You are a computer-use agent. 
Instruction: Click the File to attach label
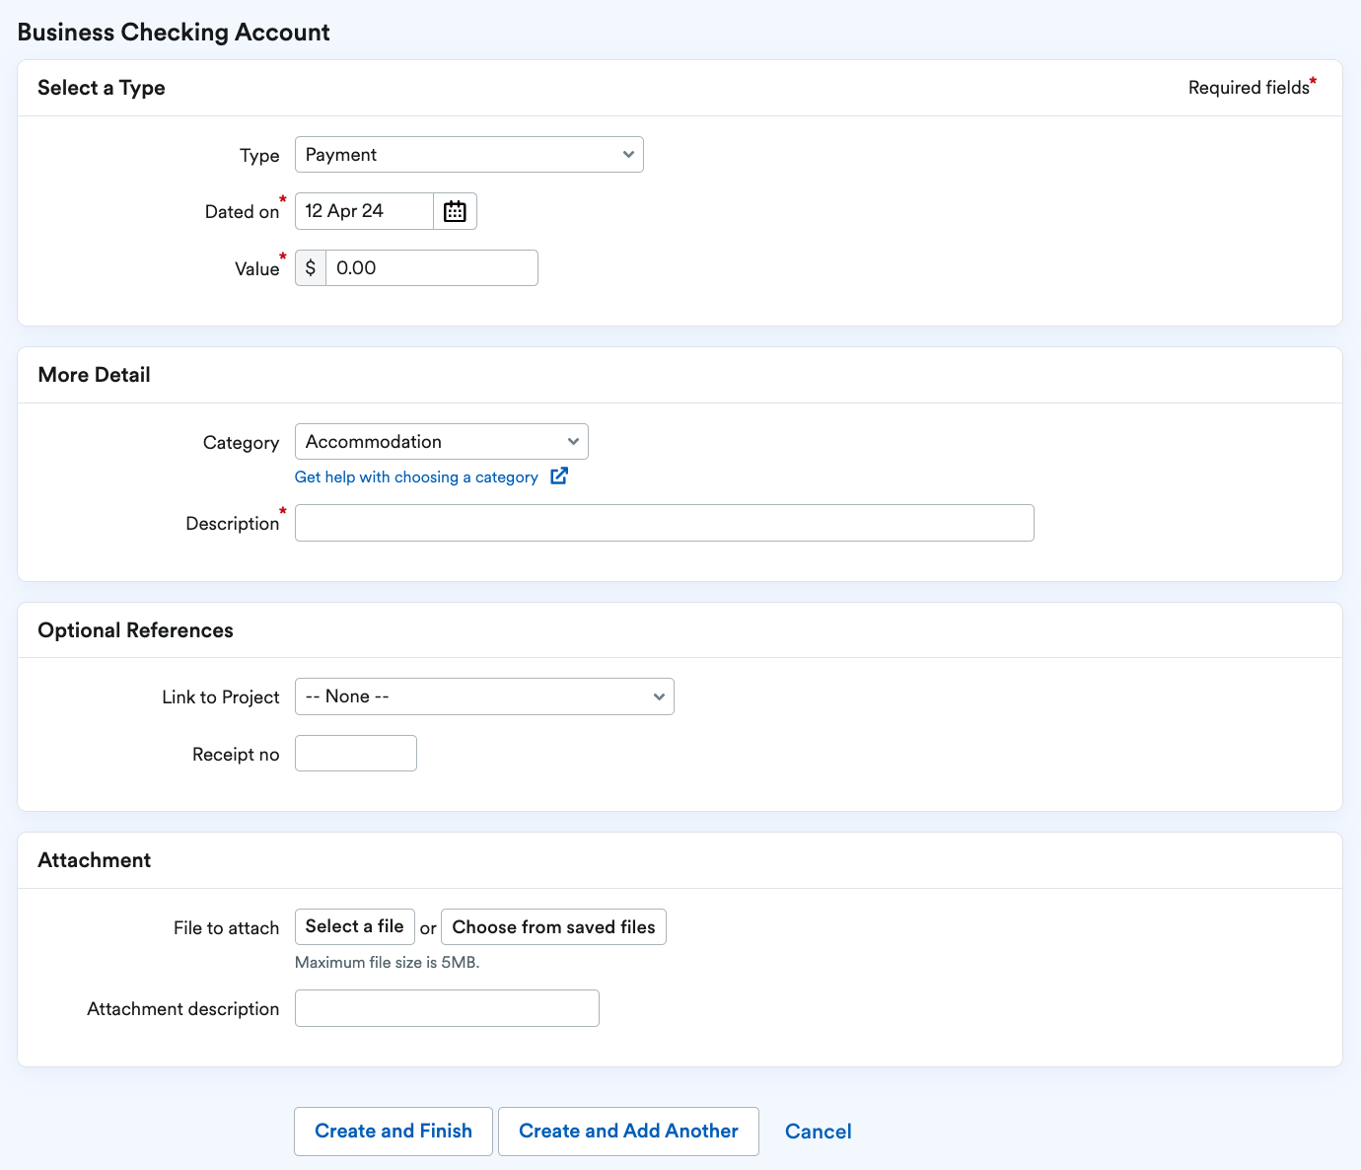(227, 928)
